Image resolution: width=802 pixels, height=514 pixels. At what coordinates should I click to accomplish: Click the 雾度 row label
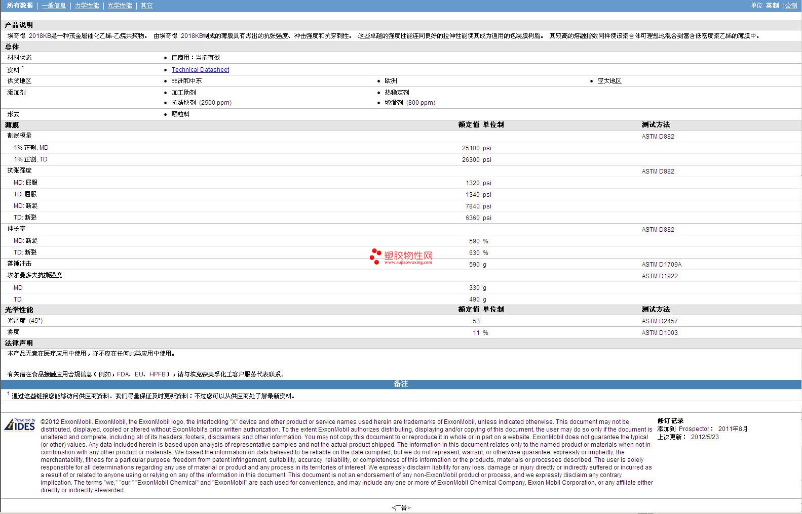13,332
